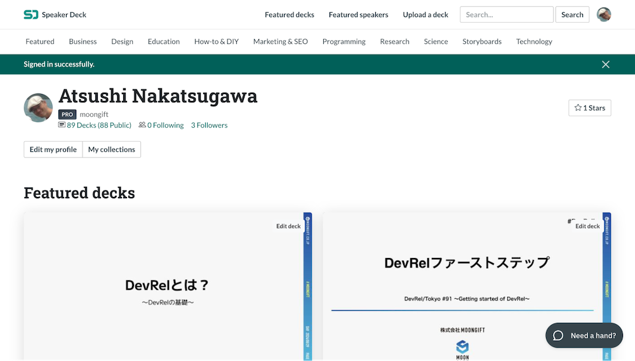Screen dimensions: 635x361
Task: Click Upload a deck link
Action: pyautogui.click(x=425, y=15)
